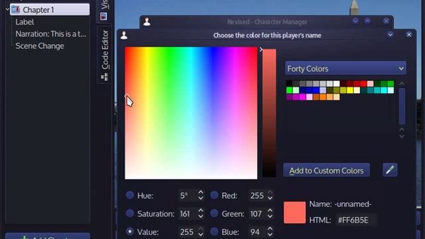This screenshot has width=425, height=239.
Task: Click Add to Custom Colors
Action: click(326, 171)
